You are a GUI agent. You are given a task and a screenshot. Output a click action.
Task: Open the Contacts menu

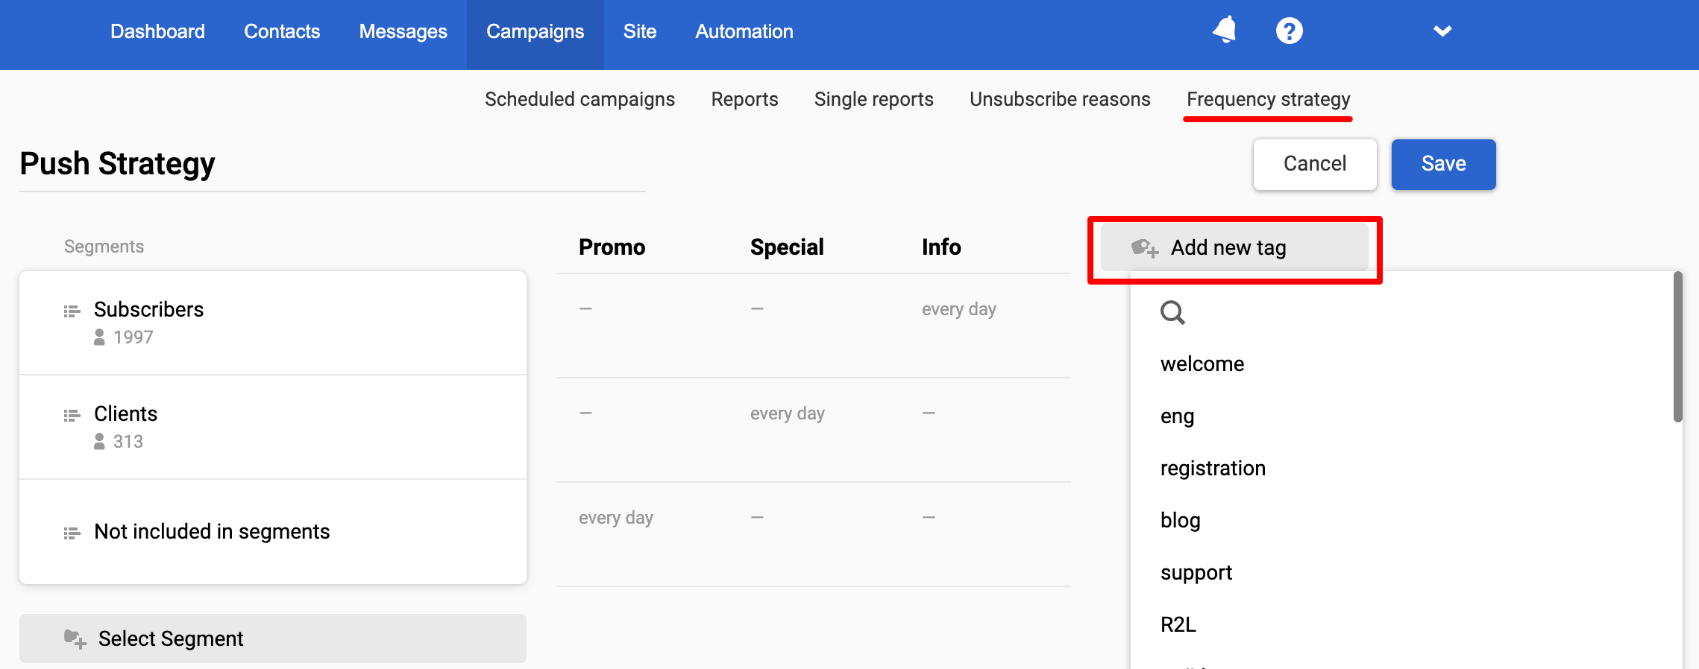click(x=282, y=31)
